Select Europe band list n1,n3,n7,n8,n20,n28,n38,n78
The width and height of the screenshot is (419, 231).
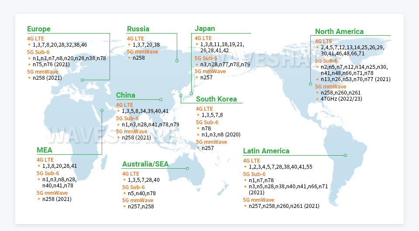(x=69, y=58)
